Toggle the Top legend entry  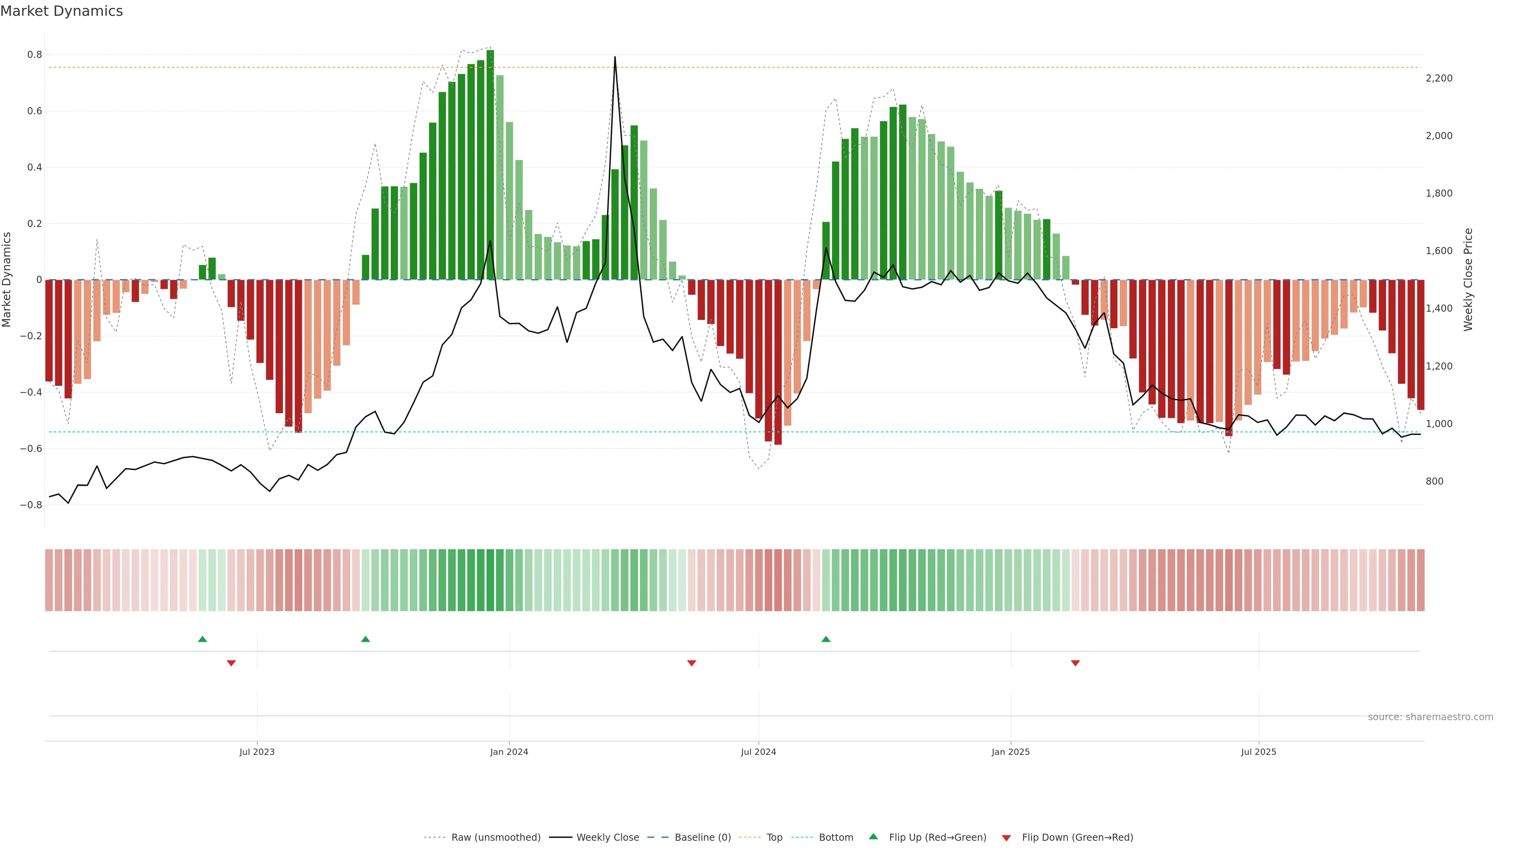click(774, 838)
